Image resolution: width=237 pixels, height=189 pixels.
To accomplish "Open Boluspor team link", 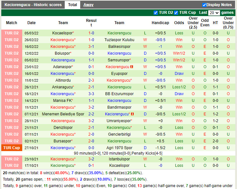I will tap(62, 53).
